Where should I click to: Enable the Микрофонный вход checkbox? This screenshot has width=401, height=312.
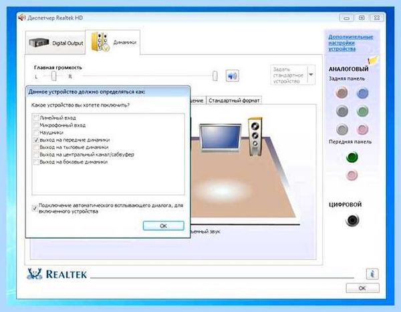pos(36,125)
